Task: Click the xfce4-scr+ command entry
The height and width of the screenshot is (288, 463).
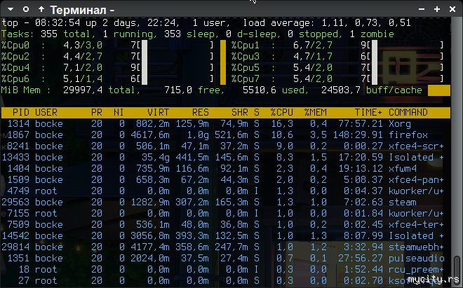Action: pyautogui.click(x=416, y=146)
